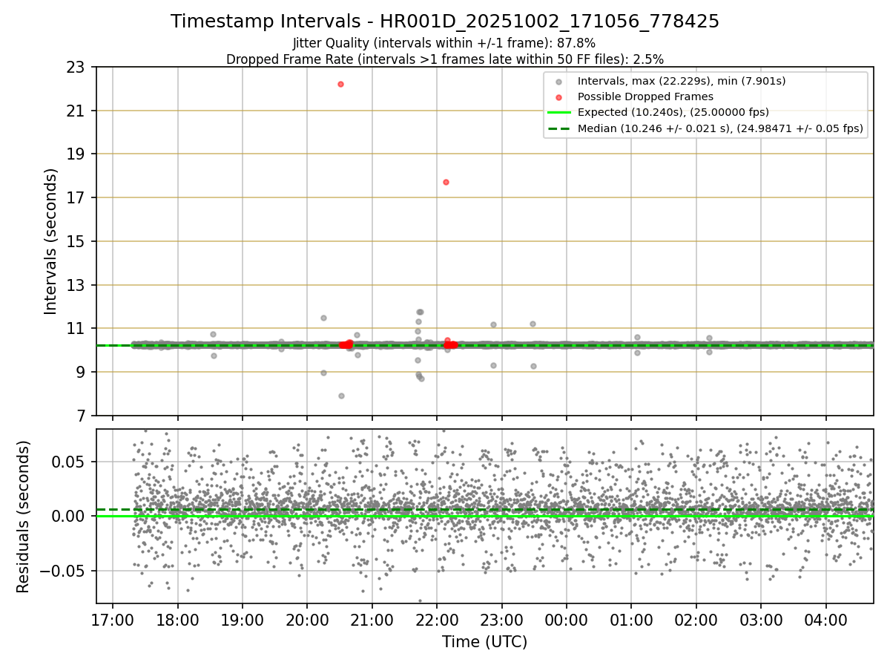Click the x-axis tick label '04:00'
Viewport: 890px width, 668px height.
coord(825,620)
